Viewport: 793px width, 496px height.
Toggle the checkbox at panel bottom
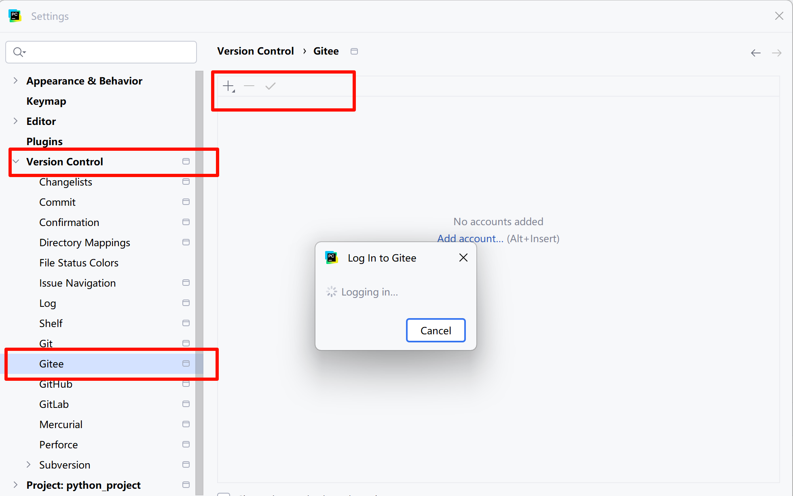pyautogui.click(x=224, y=494)
